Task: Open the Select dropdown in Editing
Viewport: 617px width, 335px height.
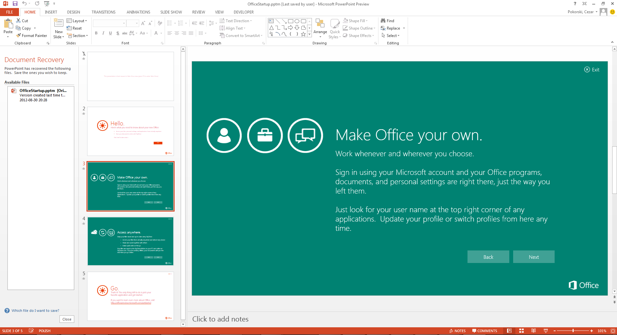Action: pyautogui.click(x=390, y=35)
